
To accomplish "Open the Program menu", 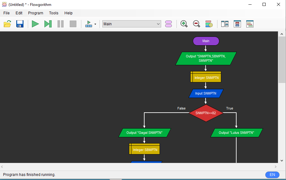I will coord(36,13).
